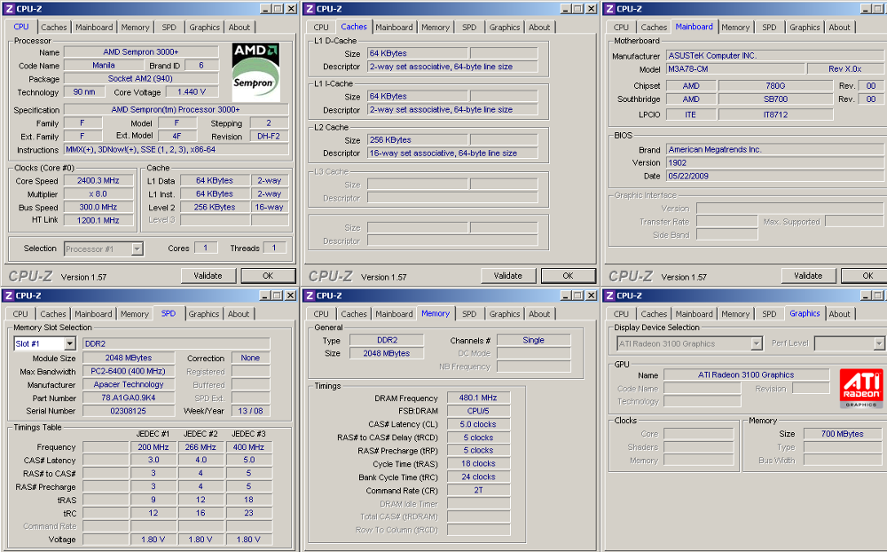Click the Single channels value
The image size is (887, 552).
[x=533, y=340]
